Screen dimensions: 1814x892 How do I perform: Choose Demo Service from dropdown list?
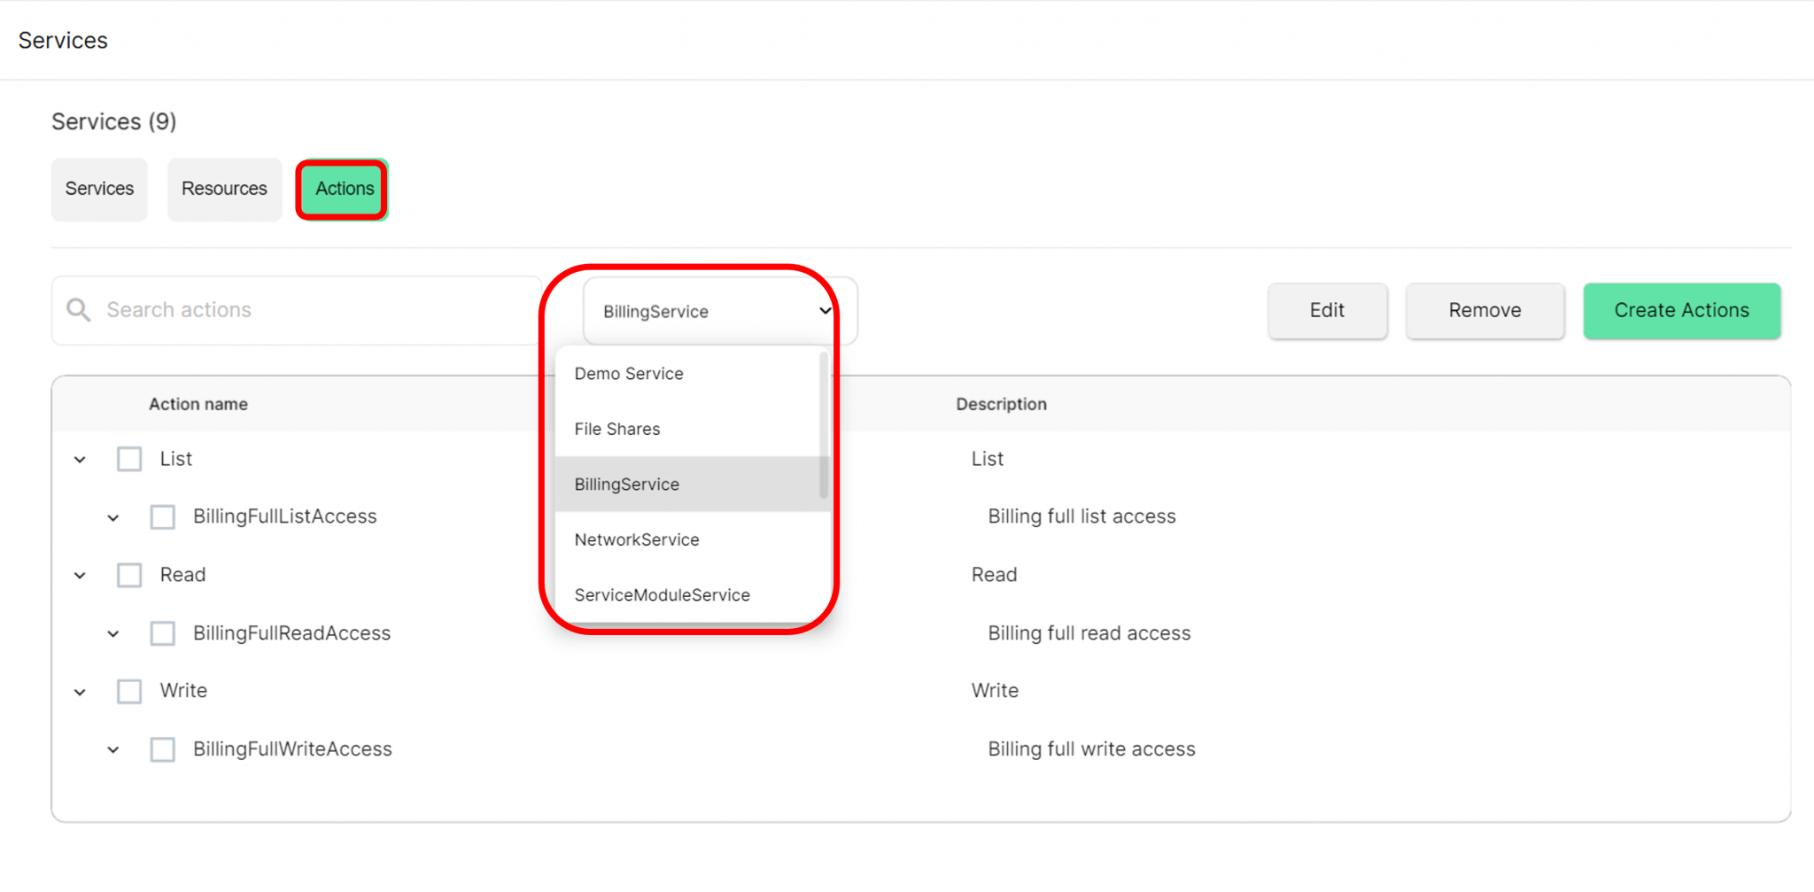(629, 374)
